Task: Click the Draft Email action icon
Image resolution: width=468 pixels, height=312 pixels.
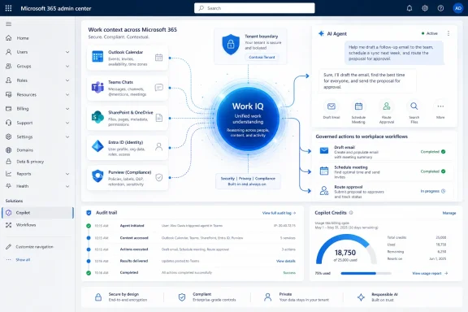Action: click(x=331, y=106)
